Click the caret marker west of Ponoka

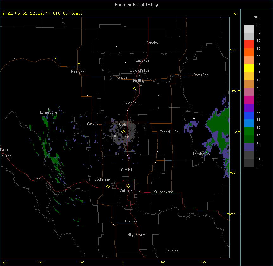(116, 46)
